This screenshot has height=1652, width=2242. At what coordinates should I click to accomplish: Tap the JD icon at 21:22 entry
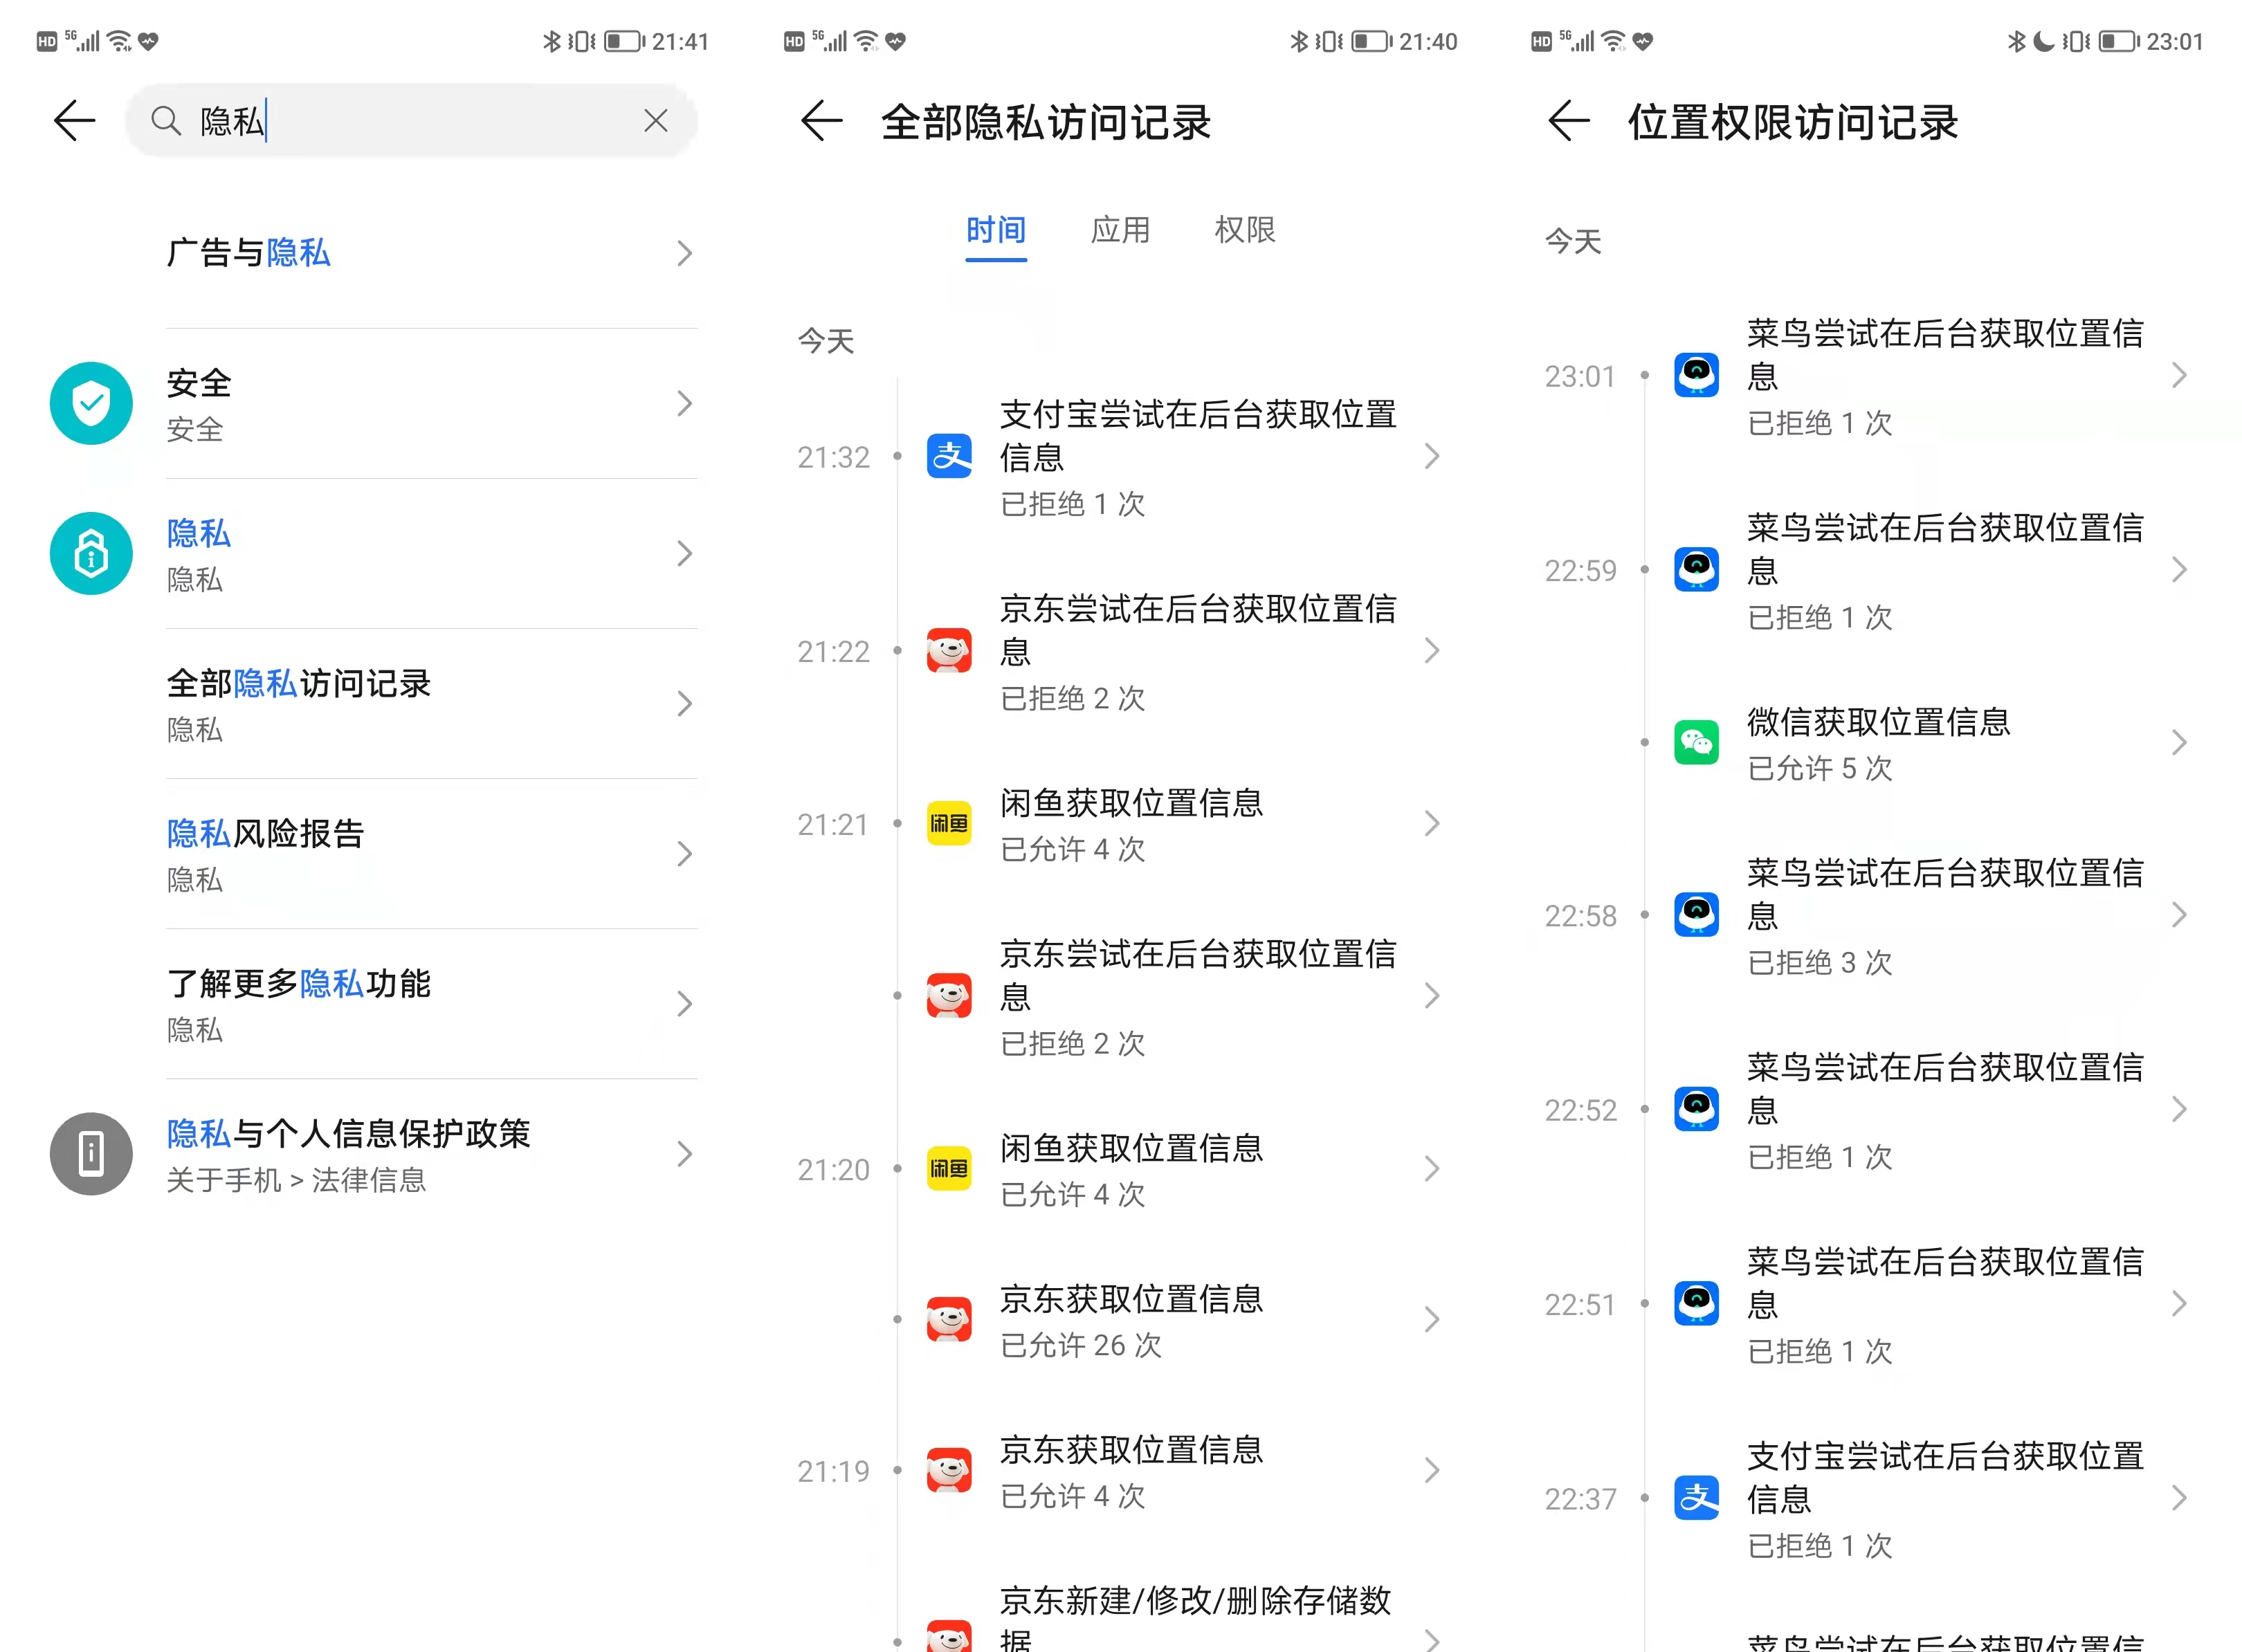click(x=948, y=650)
